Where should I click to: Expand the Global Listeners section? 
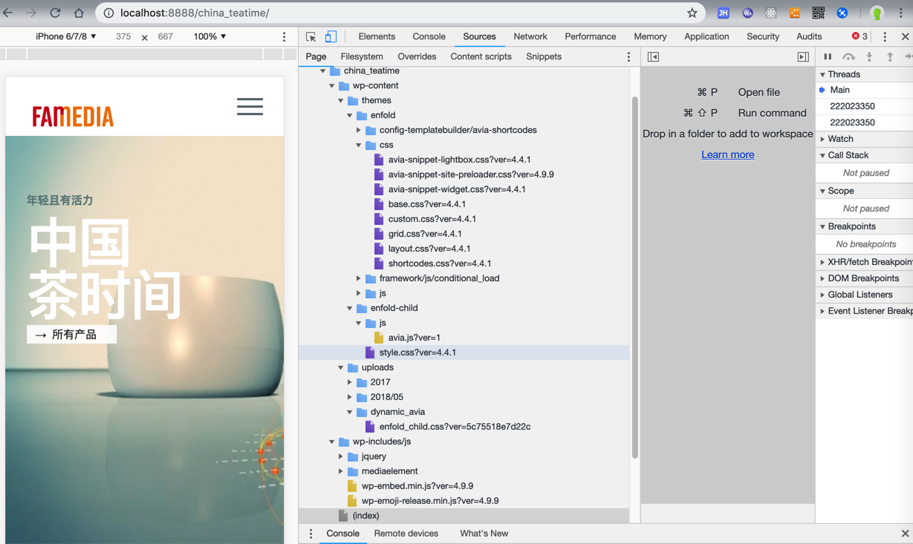tap(822, 295)
